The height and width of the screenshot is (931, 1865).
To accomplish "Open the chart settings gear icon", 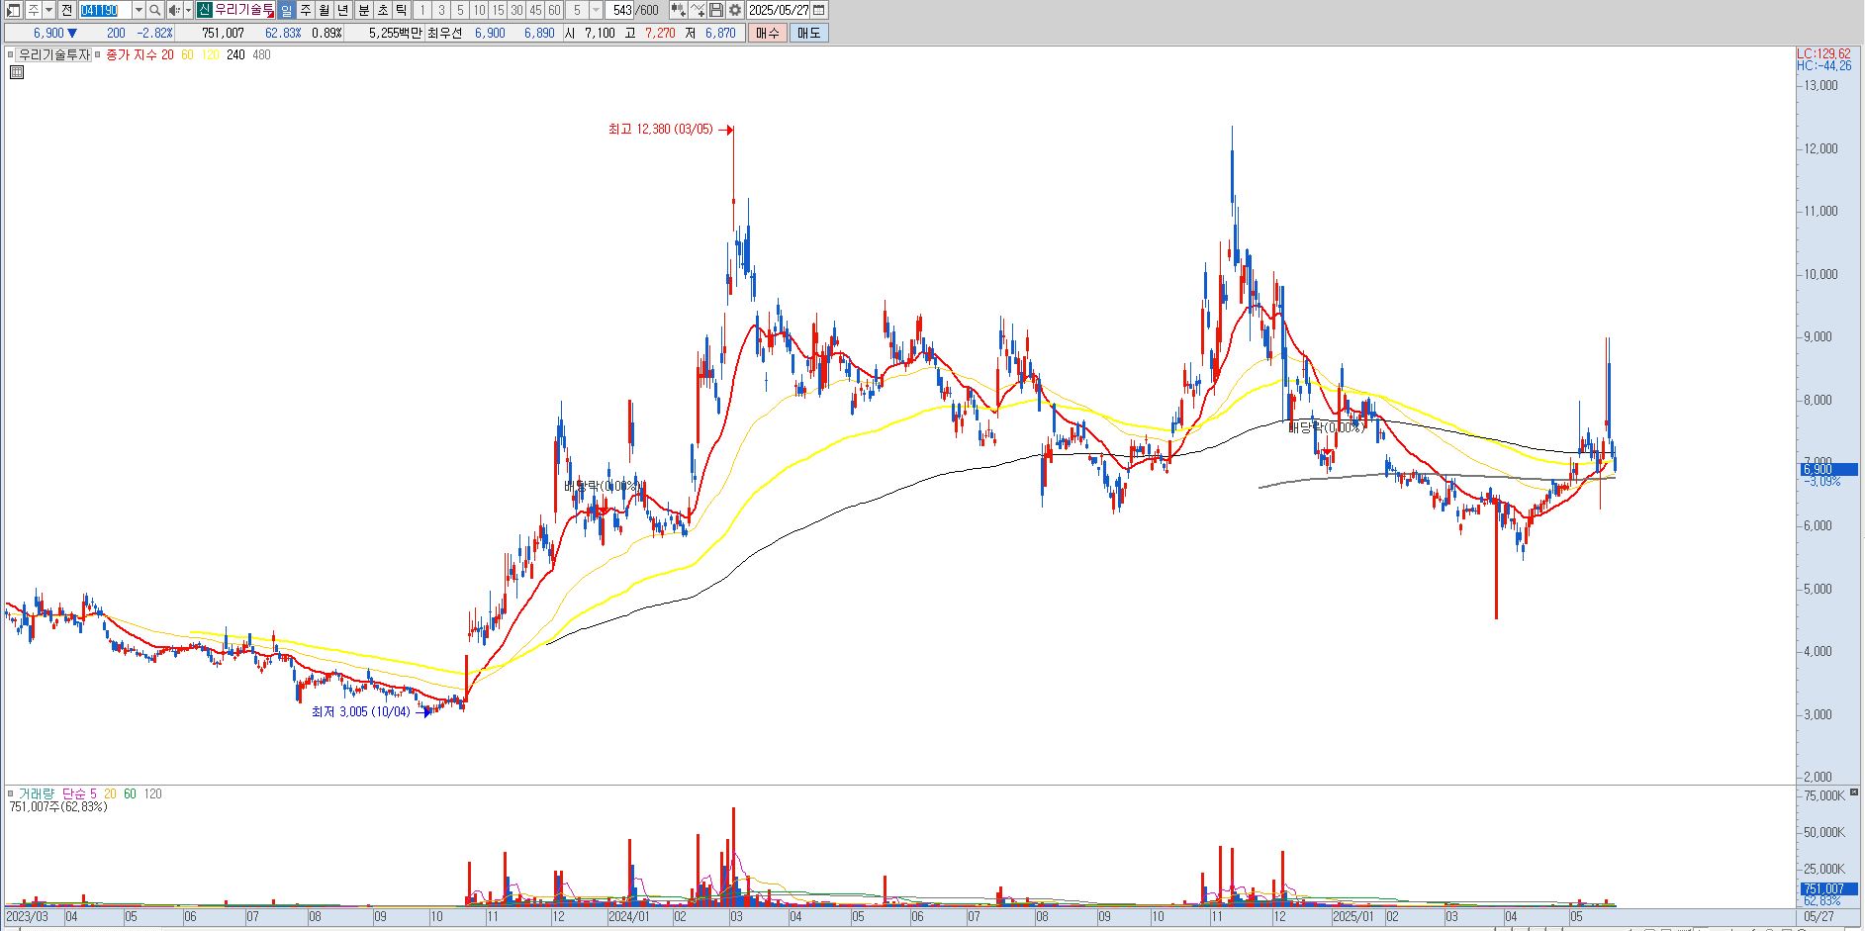I will coord(735,10).
